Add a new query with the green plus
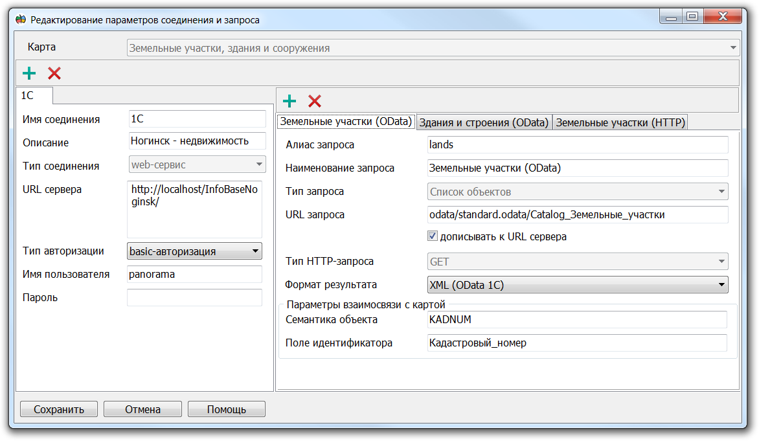Image resolution: width=759 pixels, height=441 pixels. click(289, 100)
